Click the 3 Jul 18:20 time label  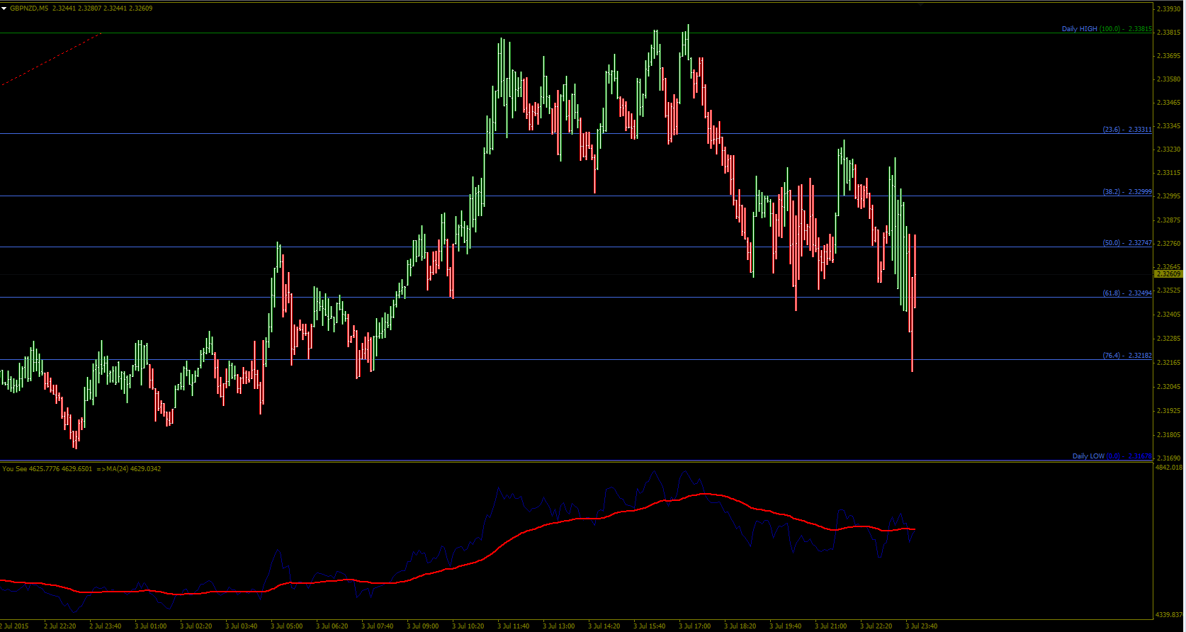(x=740, y=626)
